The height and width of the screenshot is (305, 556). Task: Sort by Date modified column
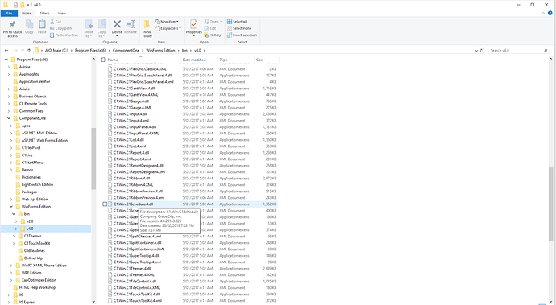pyautogui.click(x=198, y=60)
